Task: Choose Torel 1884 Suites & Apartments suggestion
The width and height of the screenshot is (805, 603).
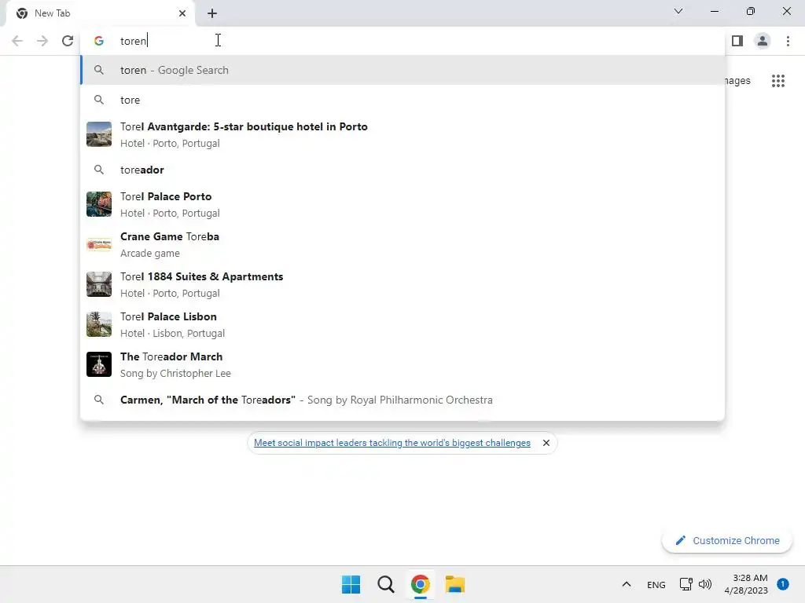Action: tap(402, 284)
